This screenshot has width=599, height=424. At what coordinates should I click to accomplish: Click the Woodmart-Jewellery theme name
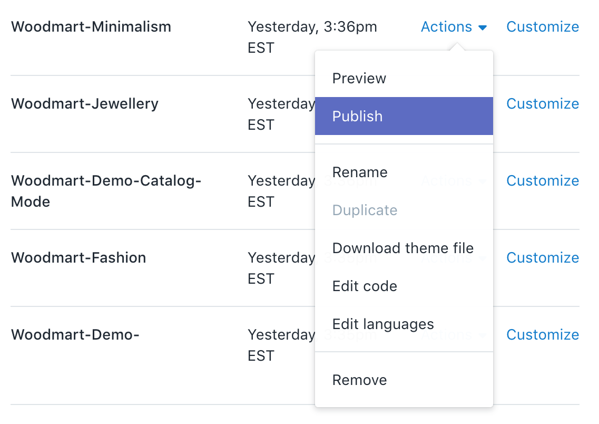[x=85, y=104]
